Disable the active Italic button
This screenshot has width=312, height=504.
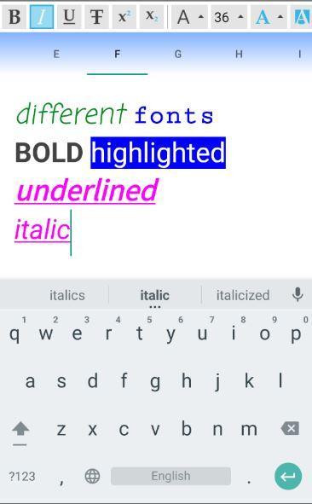[x=42, y=17]
